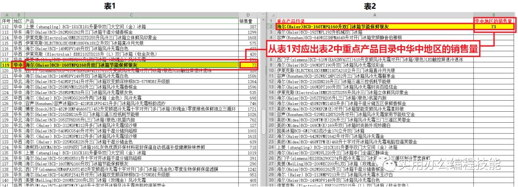
Task: Click sales value 1608
Action: tap(248, 38)
